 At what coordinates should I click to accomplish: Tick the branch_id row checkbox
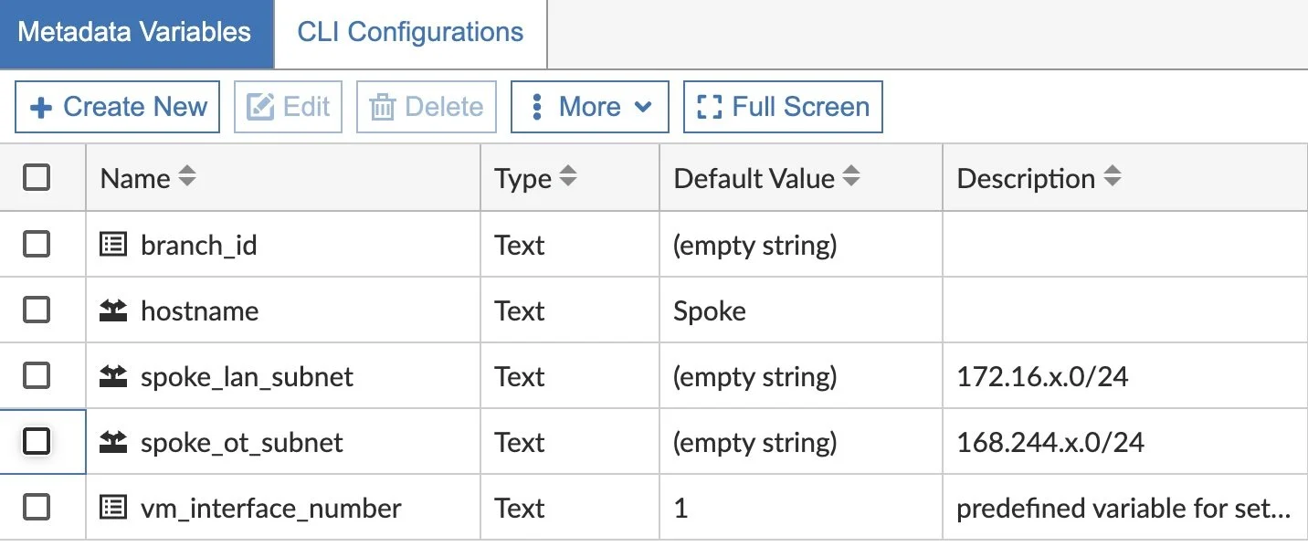point(37,245)
